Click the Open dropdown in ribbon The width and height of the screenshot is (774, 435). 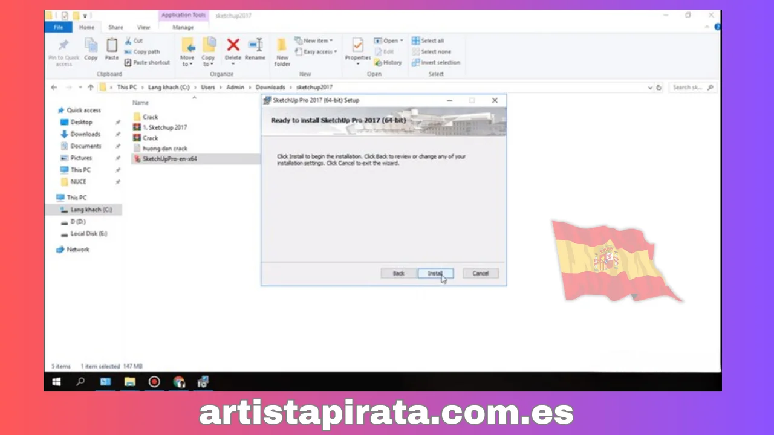point(388,40)
